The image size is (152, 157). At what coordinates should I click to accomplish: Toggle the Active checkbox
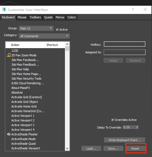pyautogui.click(x=57, y=30)
